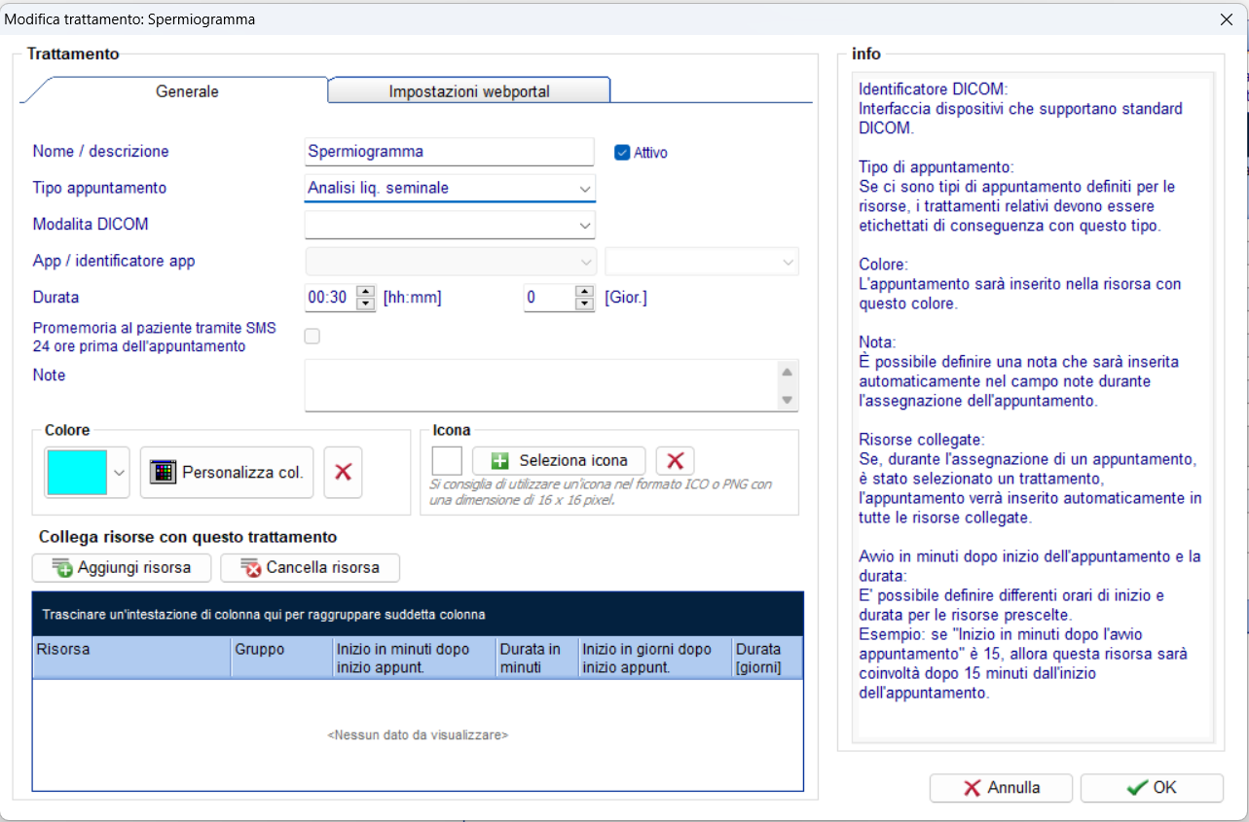Click the Nome / descrizione text field
Screen dimensions: 1249x822
pos(449,152)
